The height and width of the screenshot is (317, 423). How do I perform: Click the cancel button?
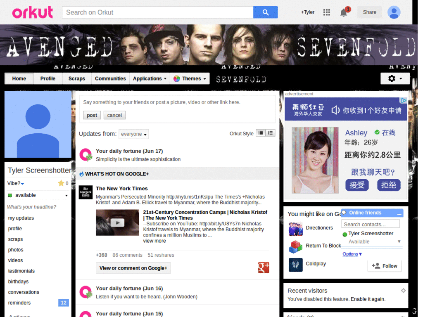(114, 115)
